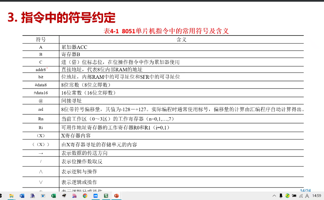Switch to PowerPoint in the taskbar
Screen dimensions: 324x200
(117, 196)
